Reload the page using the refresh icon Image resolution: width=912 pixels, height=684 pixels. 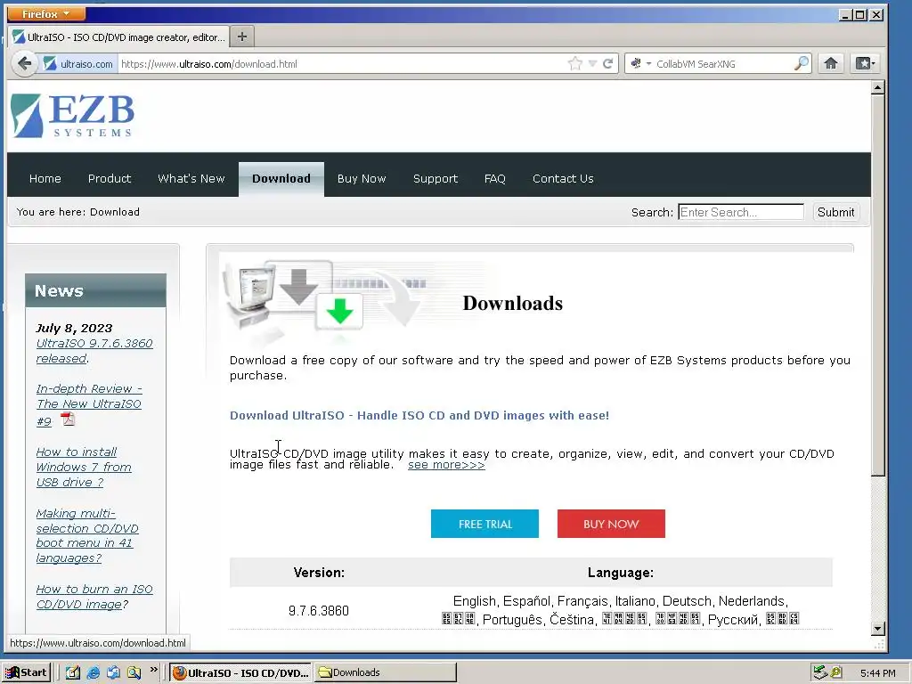click(x=607, y=63)
